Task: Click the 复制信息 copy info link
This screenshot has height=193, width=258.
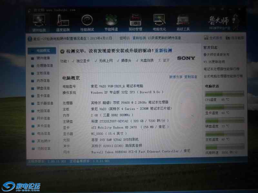Action: click(x=191, y=77)
